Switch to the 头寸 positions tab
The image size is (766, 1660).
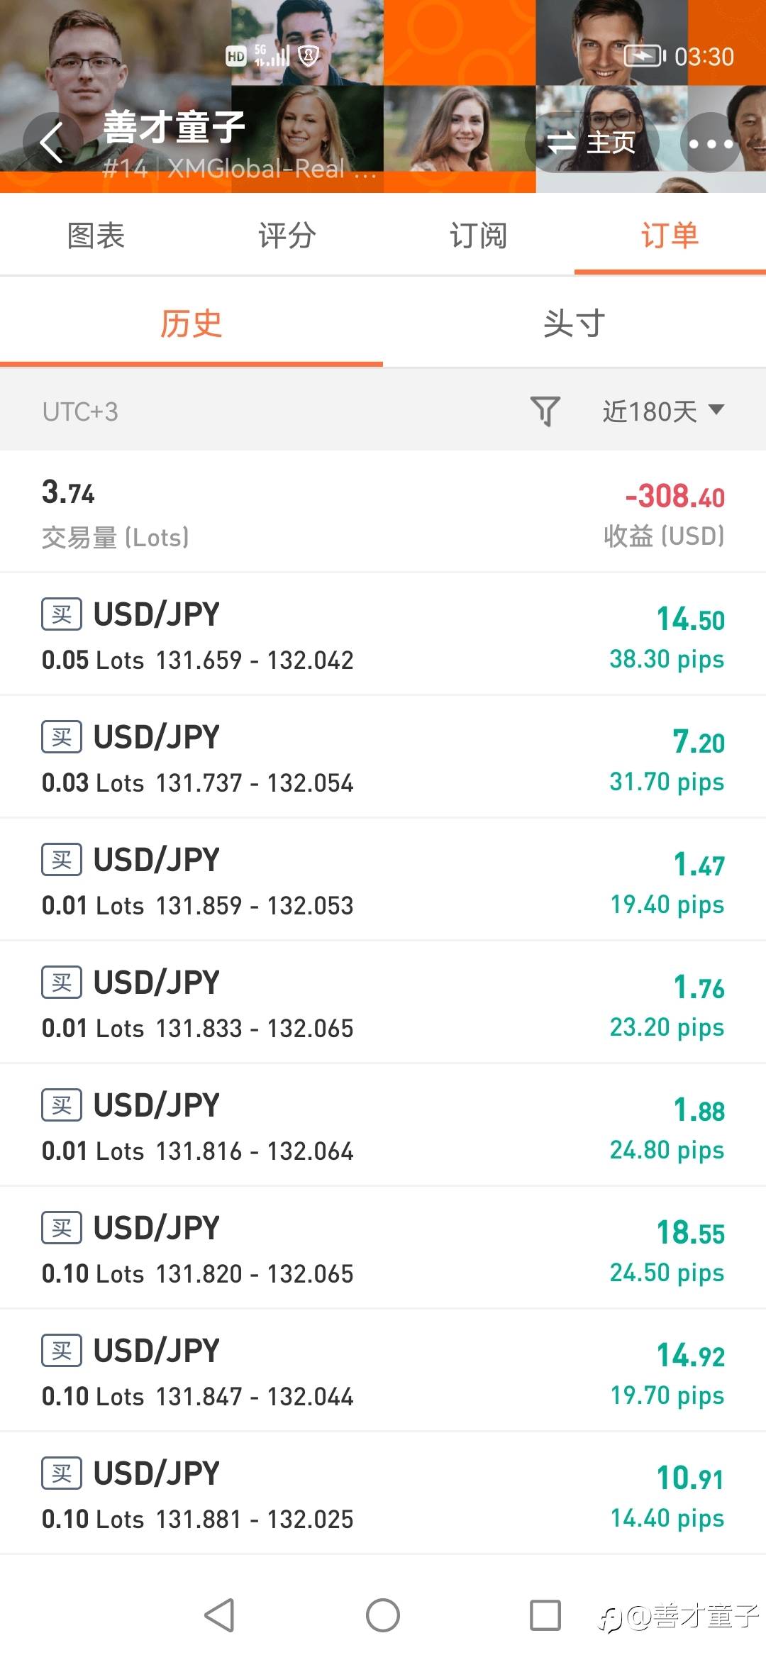pos(574,324)
